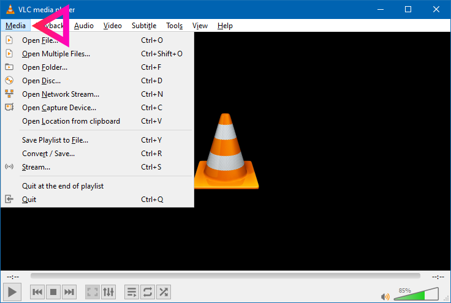Open the Audio menu
This screenshot has height=303, width=451.
pos(84,26)
